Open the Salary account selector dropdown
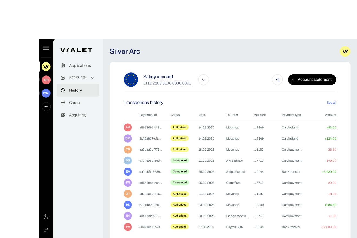This screenshot has width=357, height=238. pyautogui.click(x=203, y=80)
